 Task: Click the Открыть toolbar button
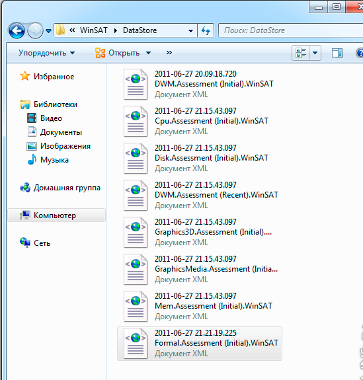tap(118, 53)
